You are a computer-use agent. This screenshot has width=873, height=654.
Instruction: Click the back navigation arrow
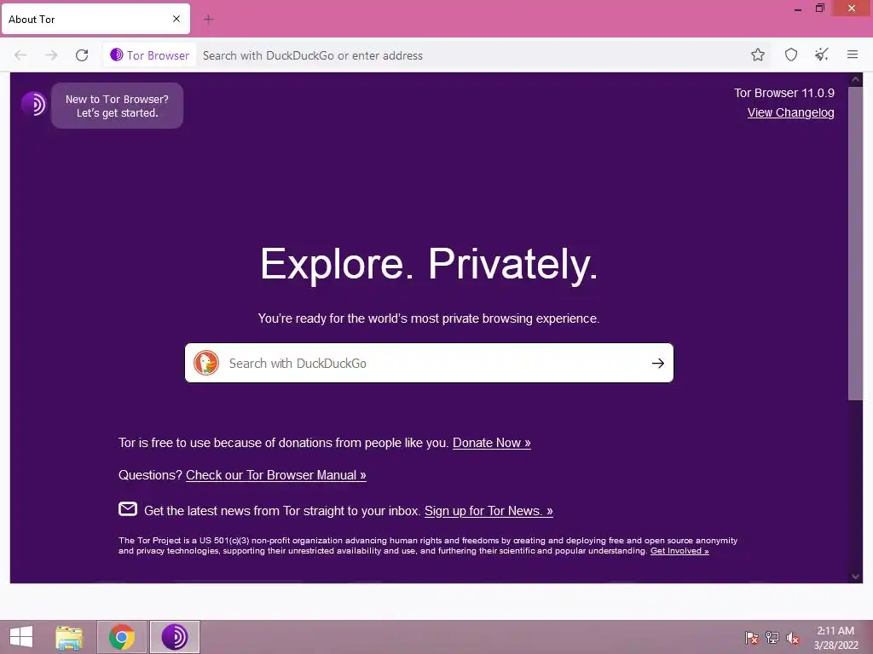[x=20, y=55]
